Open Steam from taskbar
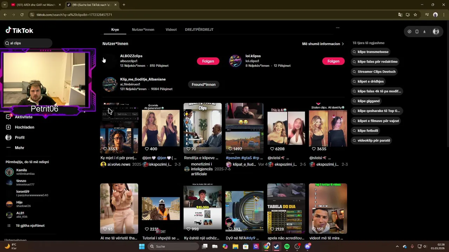The image size is (449, 252). coord(277,246)
